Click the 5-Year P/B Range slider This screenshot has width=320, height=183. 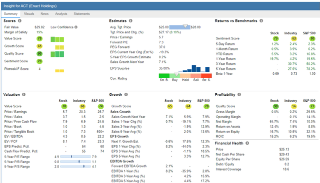click(75, 162)
